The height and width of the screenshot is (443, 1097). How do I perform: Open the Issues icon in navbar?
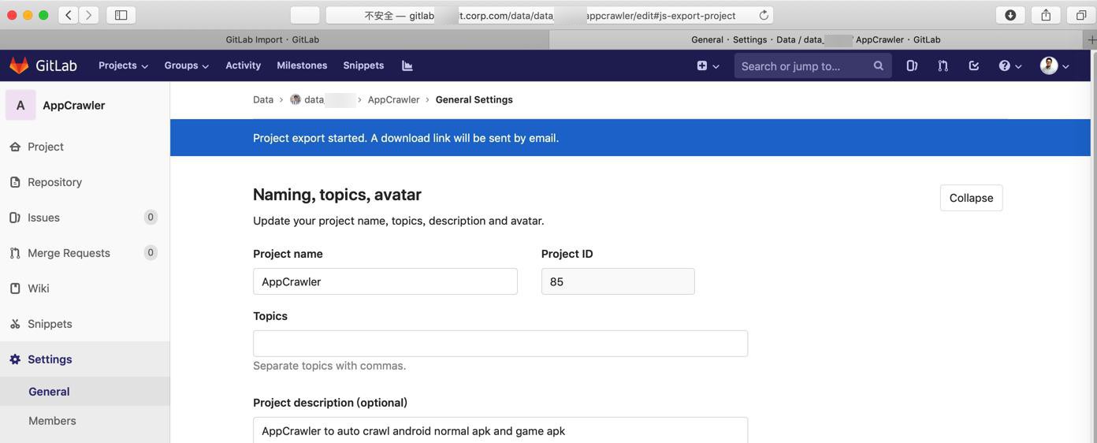click(912, 66)
